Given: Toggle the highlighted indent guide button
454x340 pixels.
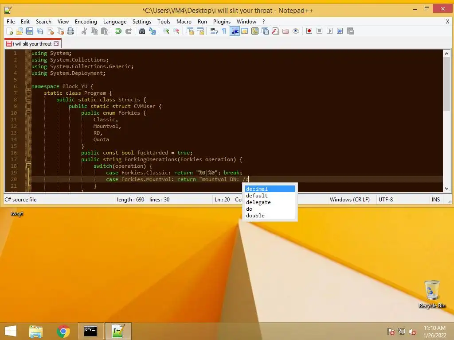Looking at the screenshot, I should click(x=235, y=31).
